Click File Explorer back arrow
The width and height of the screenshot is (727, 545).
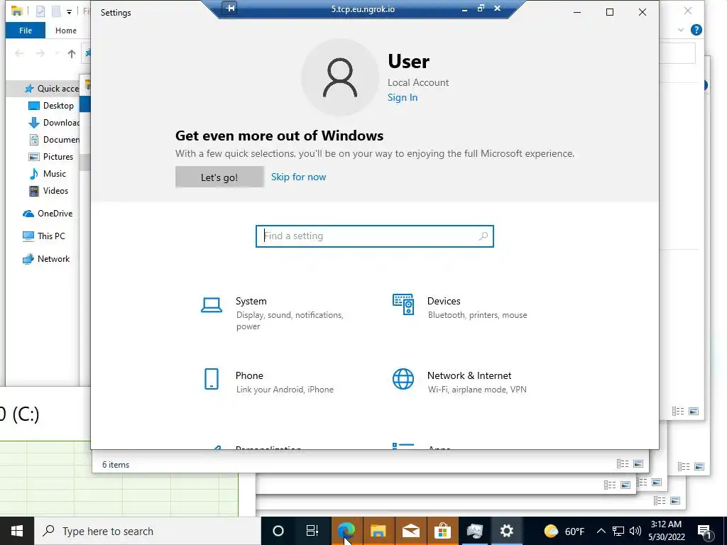coord(19,54)
